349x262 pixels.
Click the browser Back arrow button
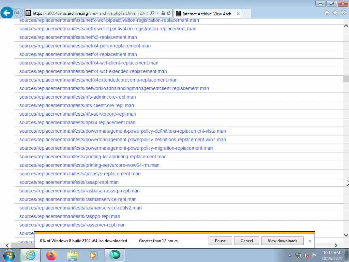pyautogui.click(x=7, y=13)
